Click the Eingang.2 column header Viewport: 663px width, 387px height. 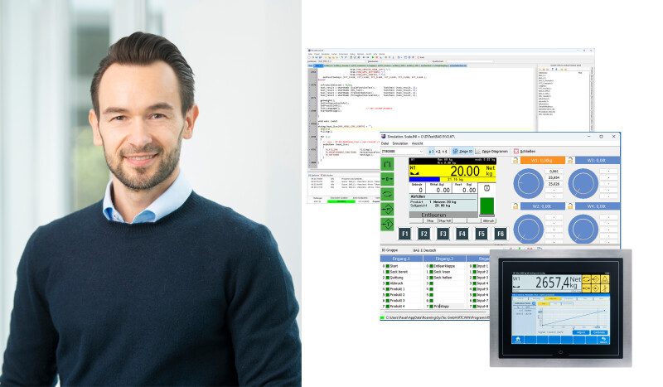point(444,259)
